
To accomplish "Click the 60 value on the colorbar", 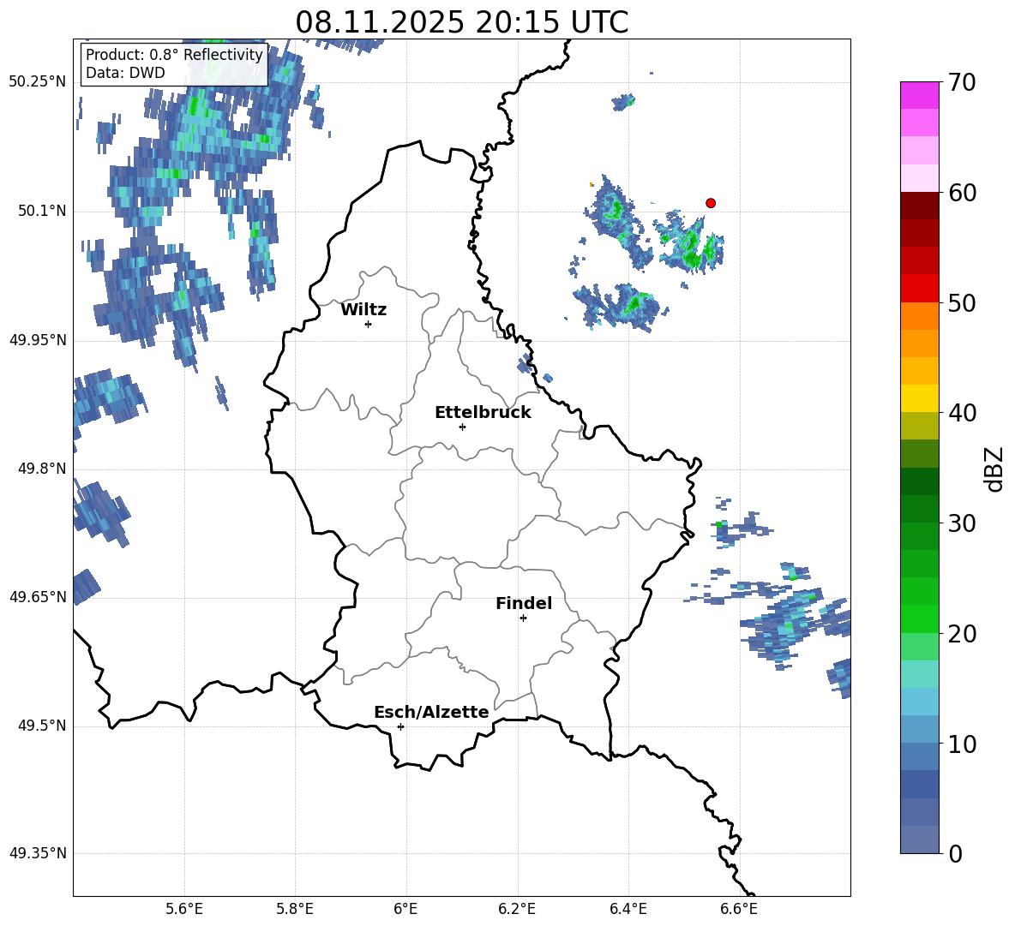I will click(x=962, y=193).
